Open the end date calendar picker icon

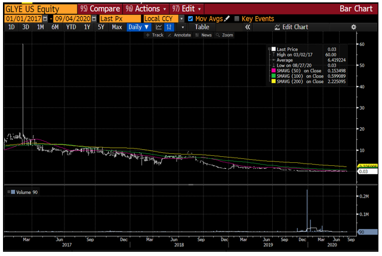[x=94, y=18]
